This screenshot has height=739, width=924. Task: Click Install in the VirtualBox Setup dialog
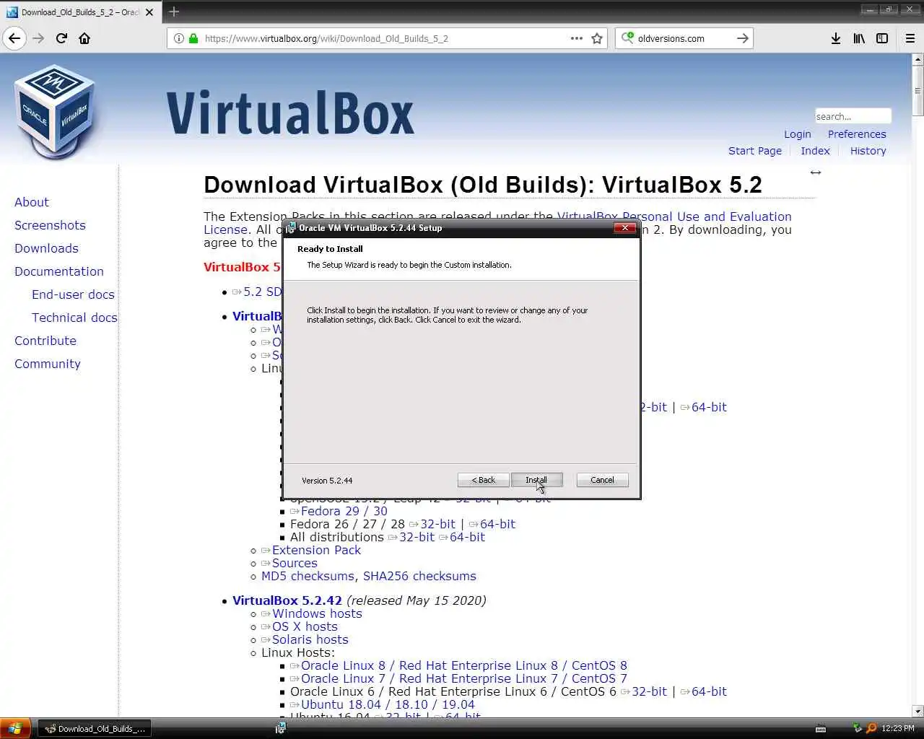click(x=536, y=480)
